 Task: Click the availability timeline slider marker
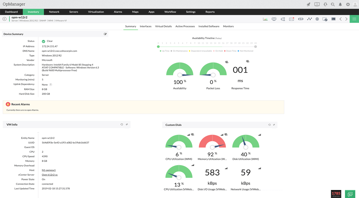[x=158, y=47]
